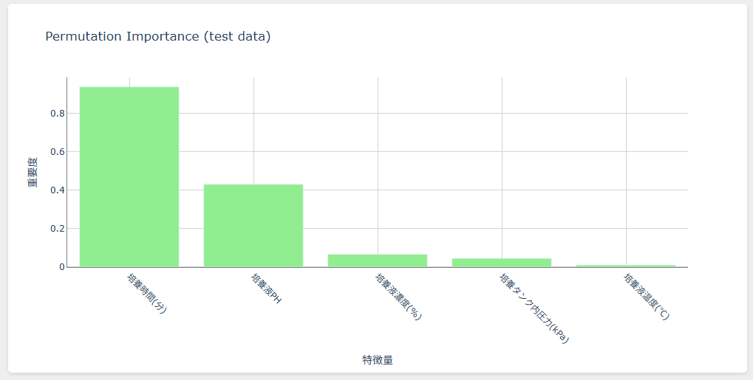Click the 培養時間(分) x-axis label

tap(147, 294)
